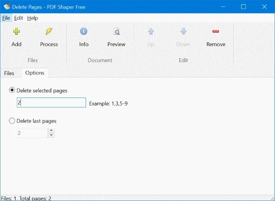Decrease last pages count with down arrow

coord(51,135)
